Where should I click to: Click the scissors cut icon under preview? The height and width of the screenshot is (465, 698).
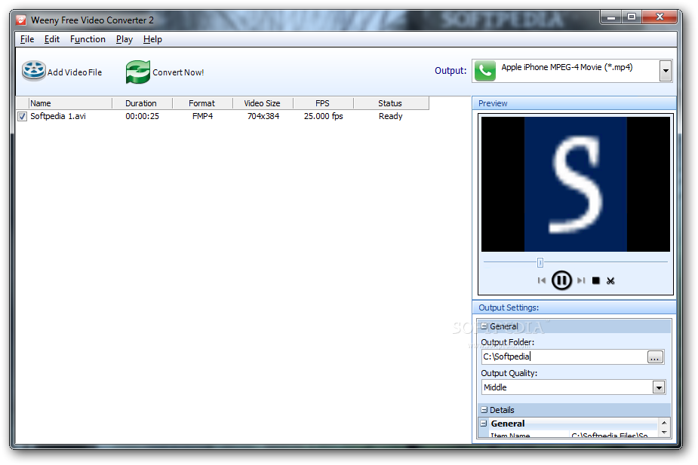tap(610, 280)
